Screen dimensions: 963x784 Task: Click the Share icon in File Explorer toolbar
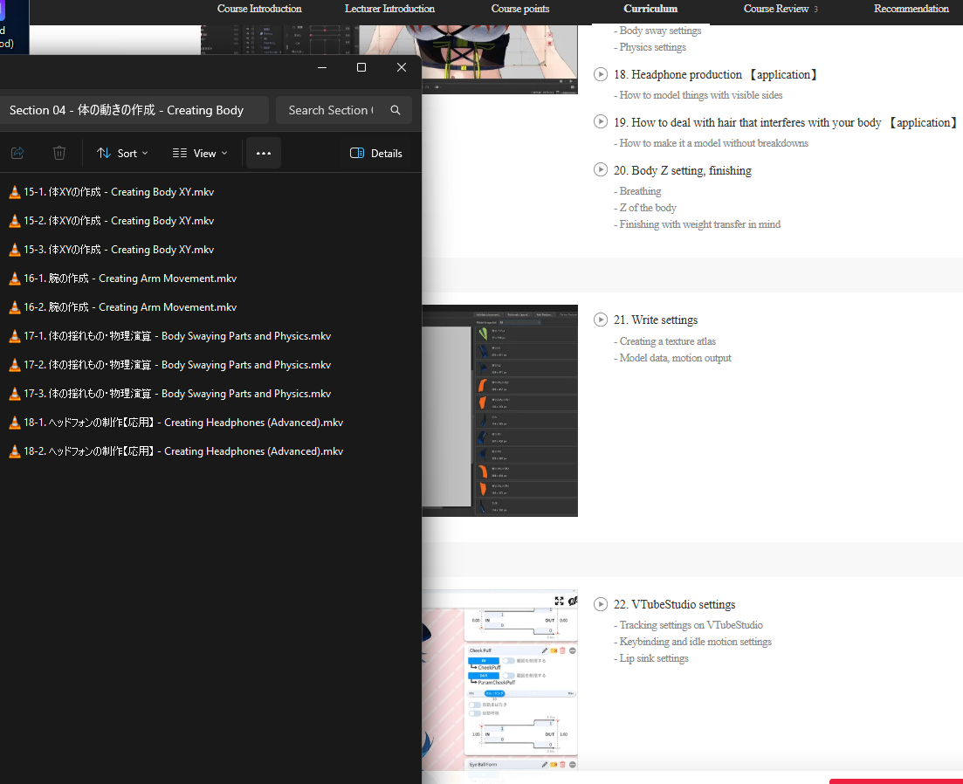pos(17,153)
